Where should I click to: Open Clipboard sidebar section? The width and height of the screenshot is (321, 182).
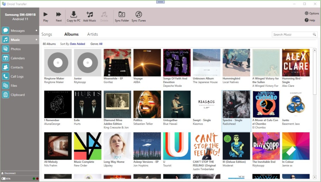pos(20,95)
